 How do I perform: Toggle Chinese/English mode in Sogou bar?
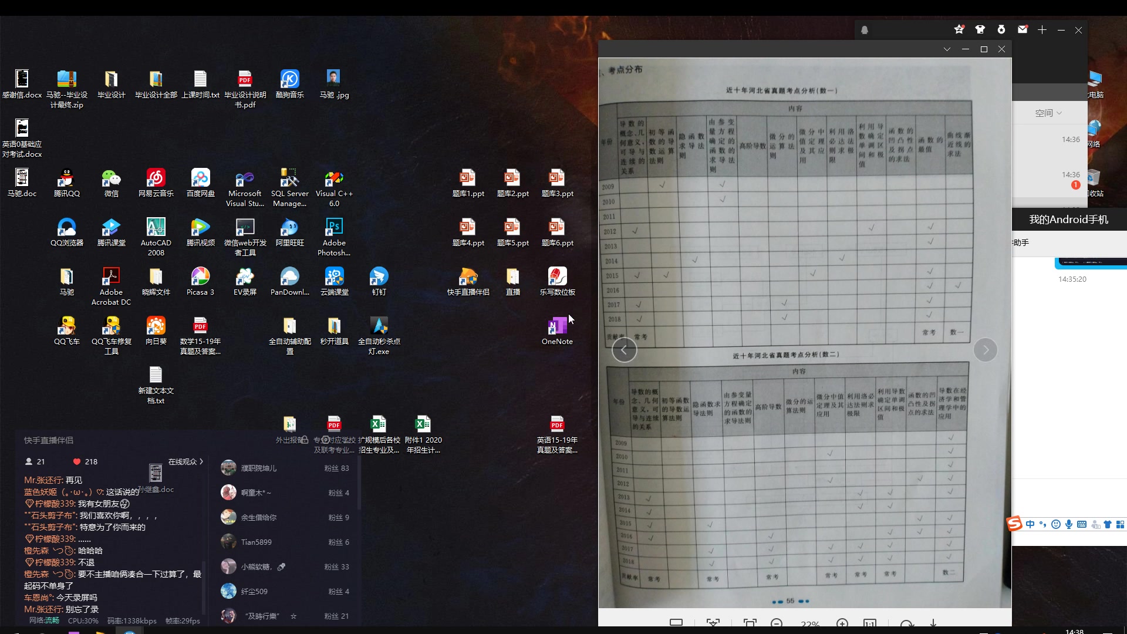pos(1030,524)
